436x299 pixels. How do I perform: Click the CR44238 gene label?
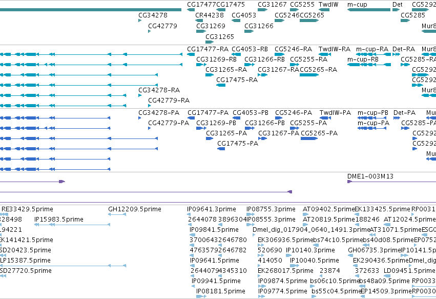tap(210, 15)
